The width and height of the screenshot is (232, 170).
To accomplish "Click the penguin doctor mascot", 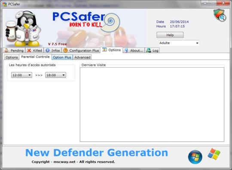I will [23, 28].
